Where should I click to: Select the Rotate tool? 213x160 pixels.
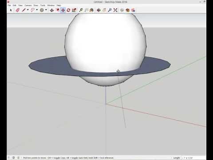(68, 10)
